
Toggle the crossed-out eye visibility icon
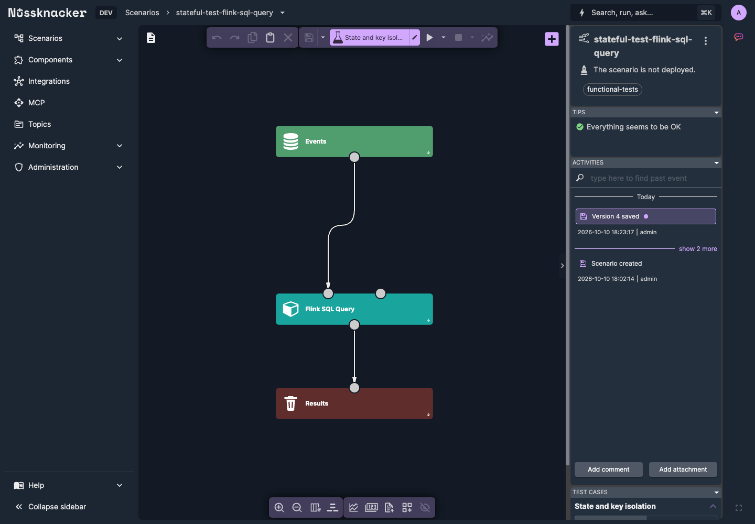(425, 507)
